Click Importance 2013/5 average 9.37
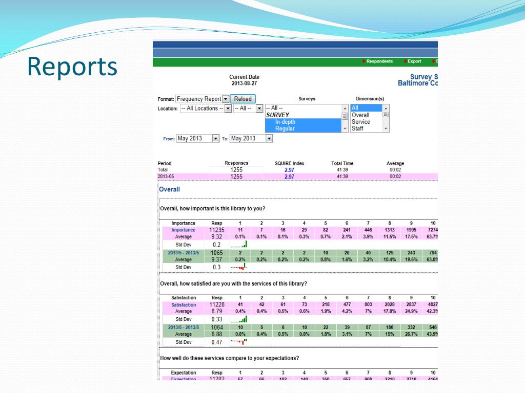The height and width of the screenshot is (393, 525). [217, 259]
